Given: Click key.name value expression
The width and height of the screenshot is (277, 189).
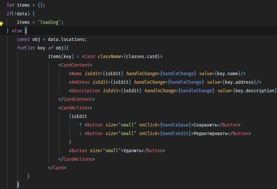Looking at the screenshot, I should point(227,74).
